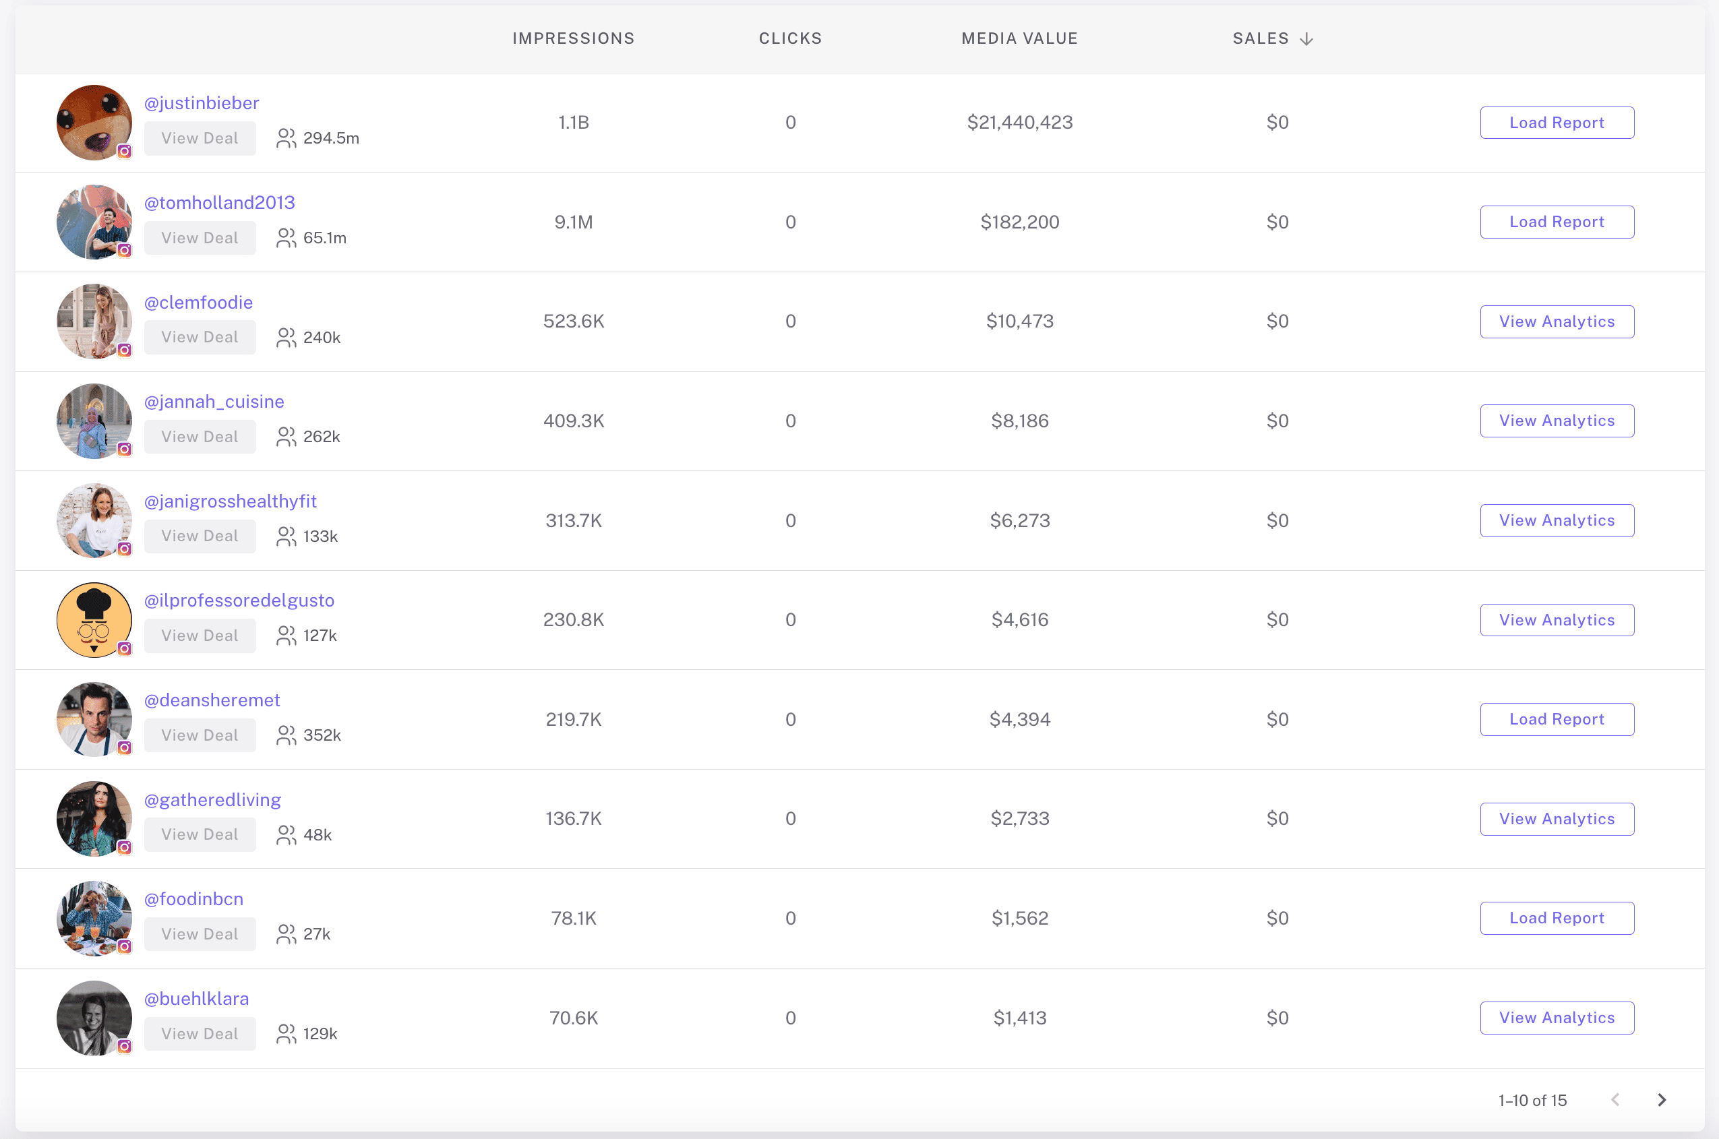This screenshot has height=1139, width=1719.
Task: Click followers icon beside 240k
Action: 286,338
